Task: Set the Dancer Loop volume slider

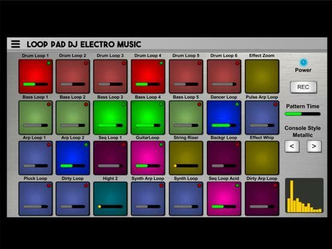Action: tap(224, 125)
